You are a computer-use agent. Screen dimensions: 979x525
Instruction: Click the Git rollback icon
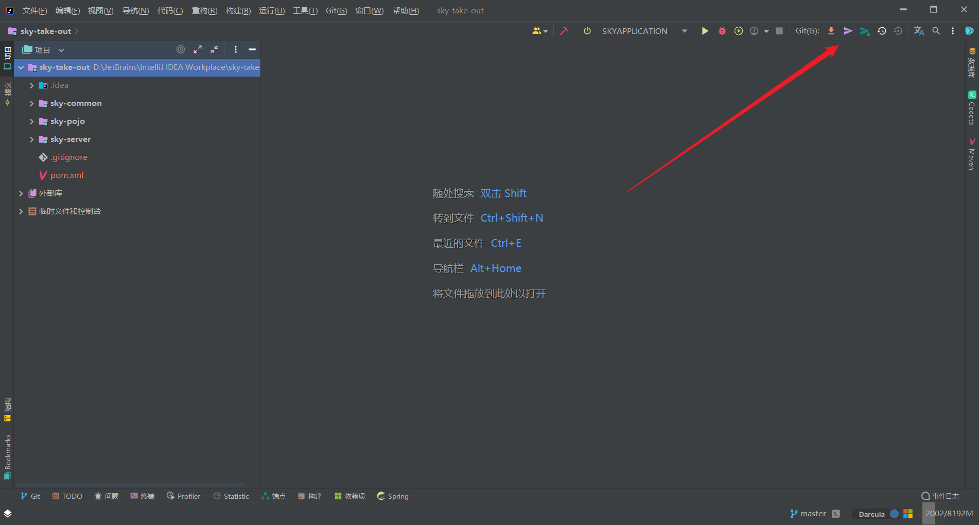898,31
